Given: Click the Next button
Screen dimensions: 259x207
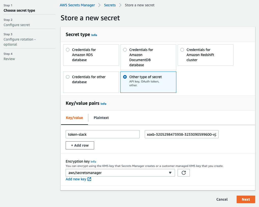Looking at the screenshot, I should pos(246,199).
